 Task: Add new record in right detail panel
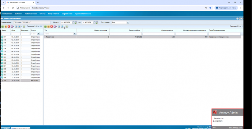click(x=45, y=26)
